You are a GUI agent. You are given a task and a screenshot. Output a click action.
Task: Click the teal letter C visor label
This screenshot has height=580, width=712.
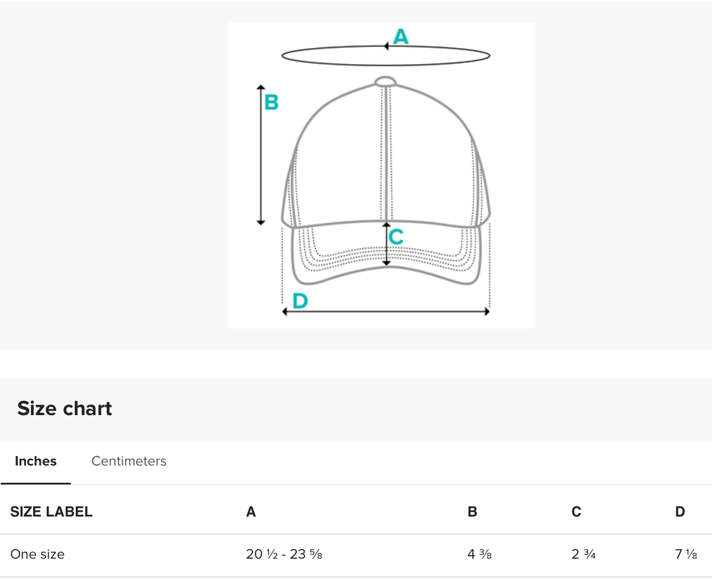tap(396, 237)
